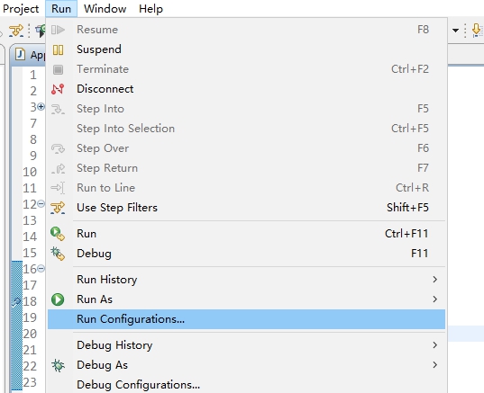
Task: Open the Run History submenu arrow
Action: pos(435,280)
